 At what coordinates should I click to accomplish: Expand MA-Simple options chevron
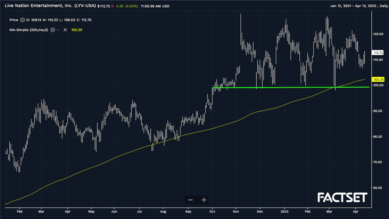(x=58, y=30)
